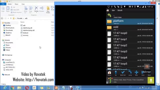The height and width of the screenshot is (90, 160).
Task: Launch Internet Explorer from taskbar
Action: pos(5,88)
